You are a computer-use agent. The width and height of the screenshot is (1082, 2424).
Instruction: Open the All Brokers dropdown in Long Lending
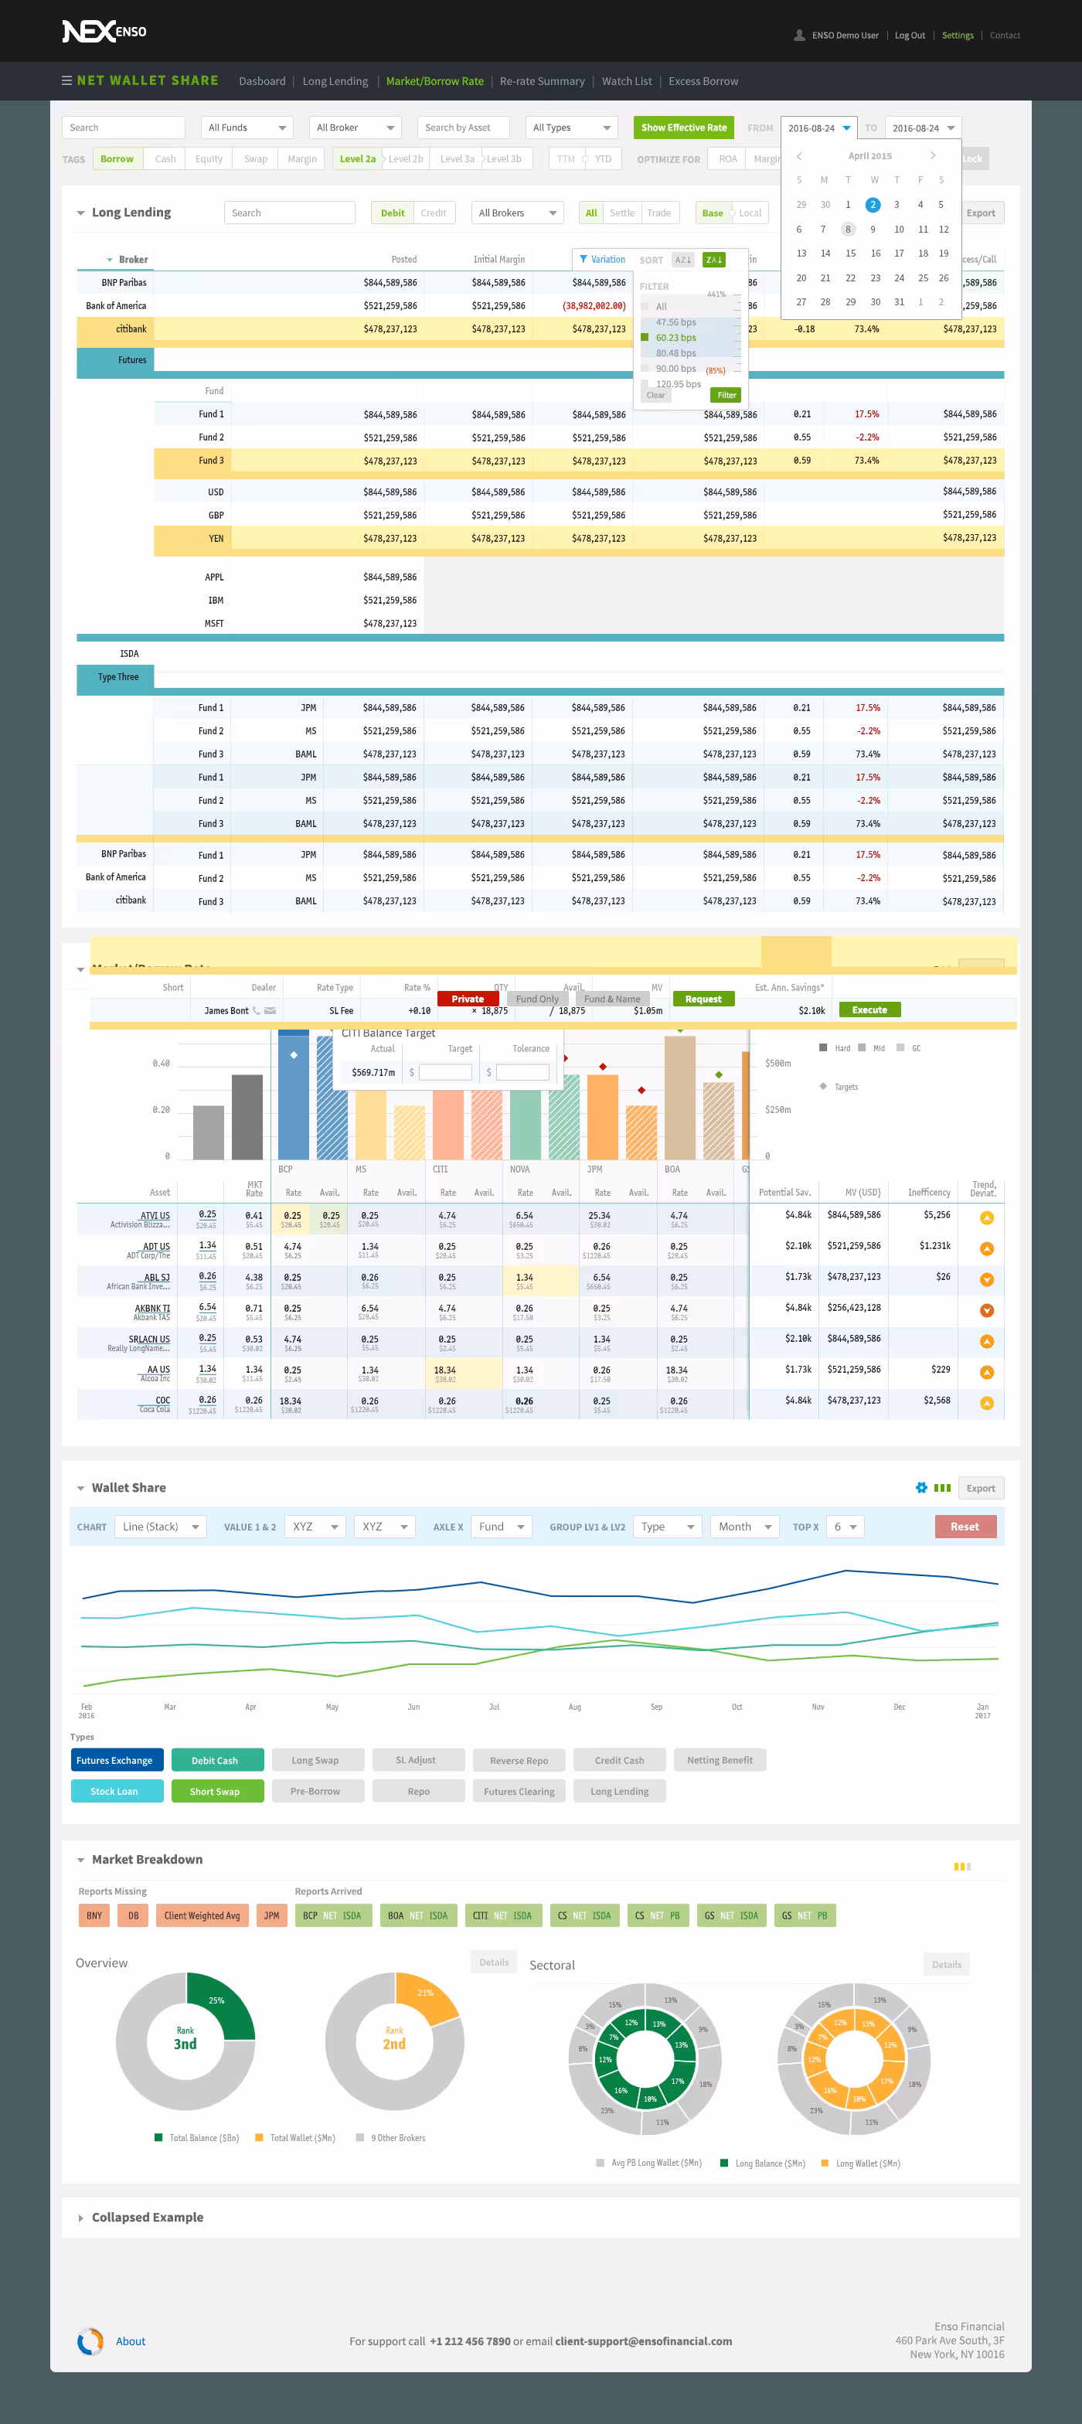518,213
